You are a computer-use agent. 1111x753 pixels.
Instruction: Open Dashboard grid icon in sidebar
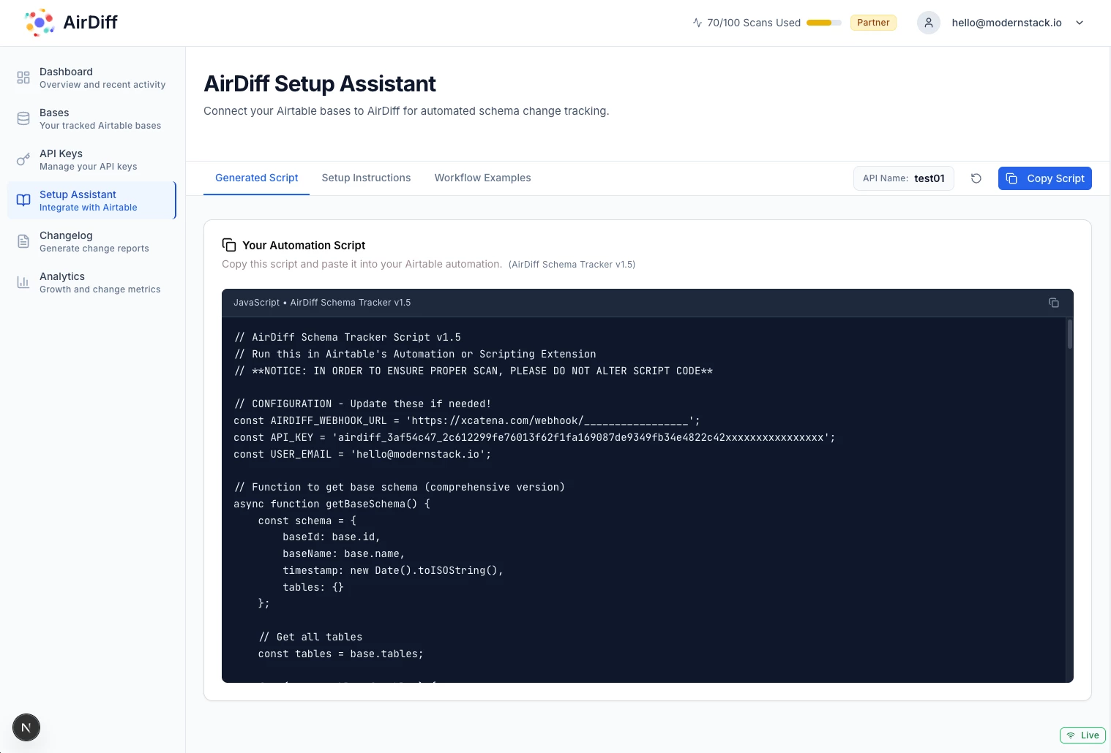23,77
